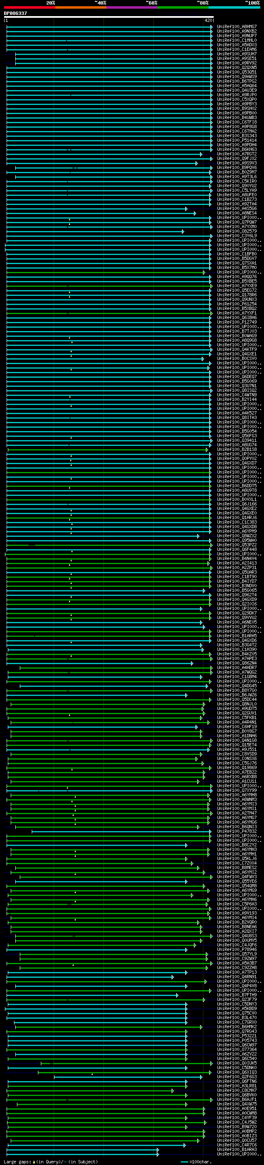264x1165 pixels.
Task: Click the UniRef100_B6HMK2 label
Action: tap(237, 1027)
